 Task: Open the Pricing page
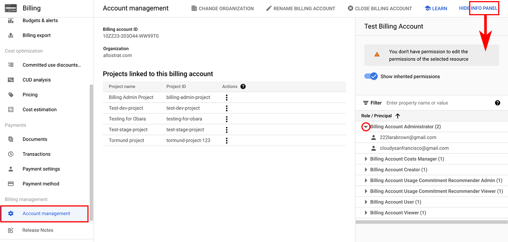click(30, 94)
